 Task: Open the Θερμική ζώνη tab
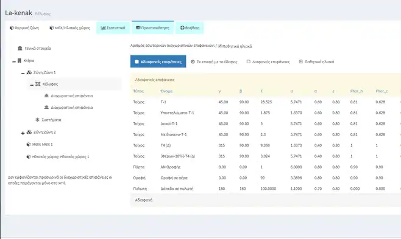click(24, 28)
